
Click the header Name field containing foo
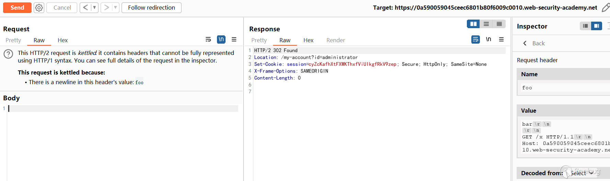563,88
